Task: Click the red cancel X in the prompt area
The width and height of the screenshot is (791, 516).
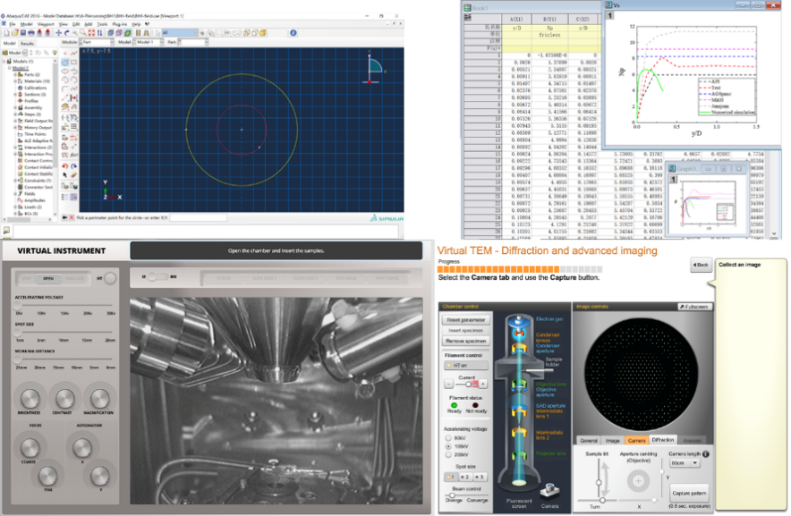Action: click(73, 217)
